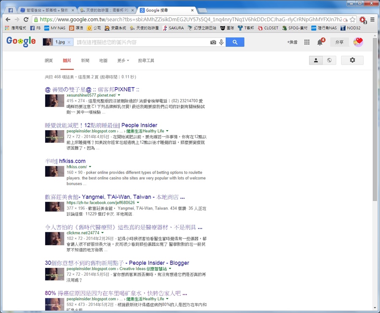Click the Google logo
Screen dimensions: 380x313
coord(21,41)
